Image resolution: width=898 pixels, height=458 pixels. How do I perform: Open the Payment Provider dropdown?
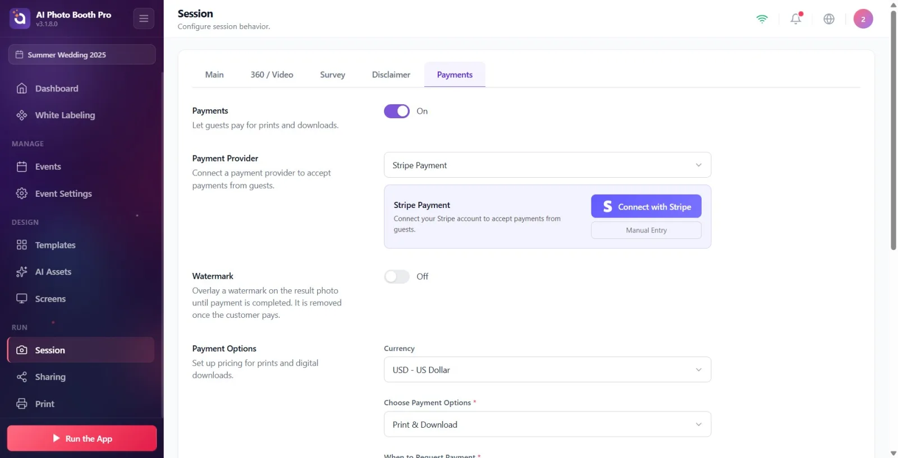pyautogui.click(x=547, y=165)
